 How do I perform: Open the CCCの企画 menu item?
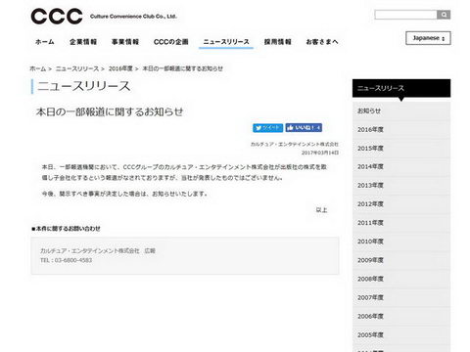[x=171, y=42]
